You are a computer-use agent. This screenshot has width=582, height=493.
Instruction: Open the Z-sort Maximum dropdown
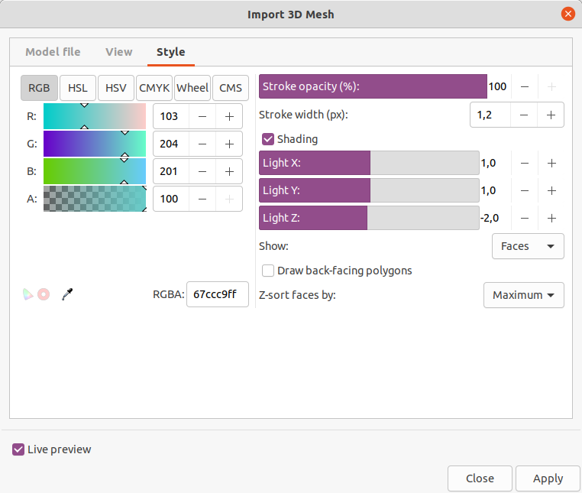[x=524, y=295]
